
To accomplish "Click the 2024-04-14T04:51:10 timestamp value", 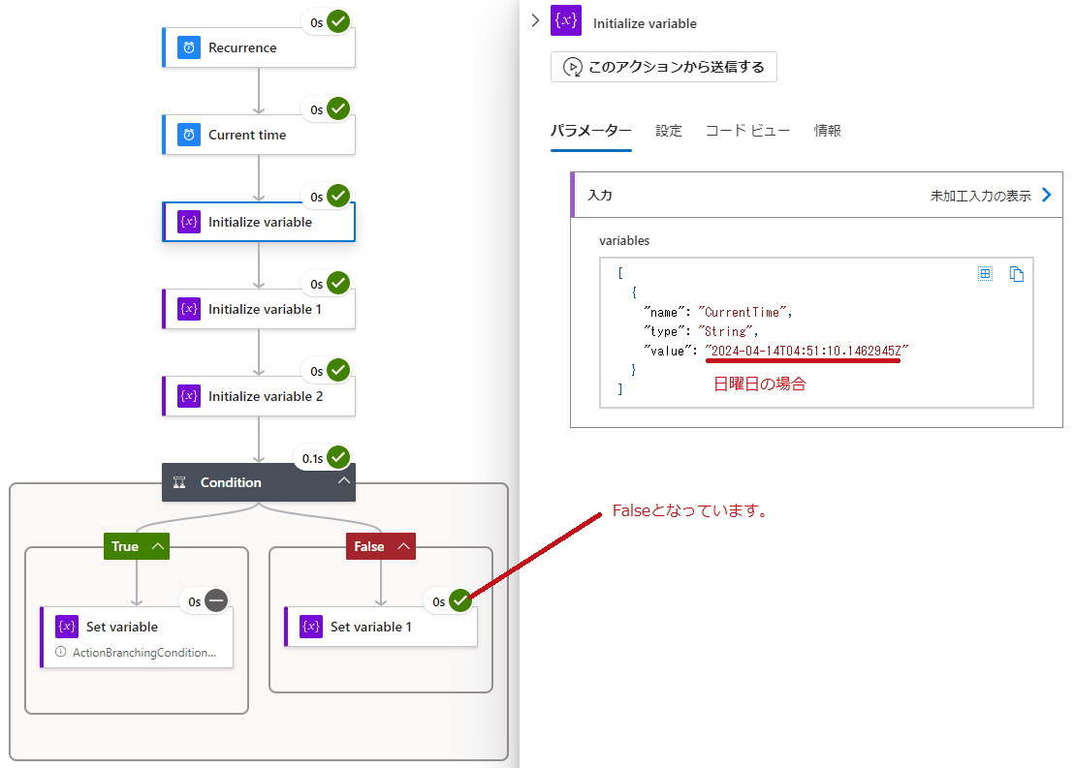I will coord(806,351).
